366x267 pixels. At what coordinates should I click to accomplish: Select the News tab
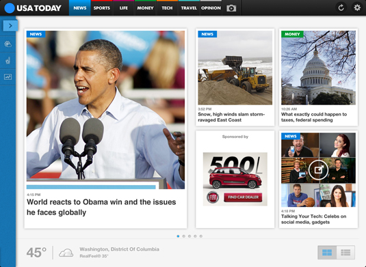[80, 8]
